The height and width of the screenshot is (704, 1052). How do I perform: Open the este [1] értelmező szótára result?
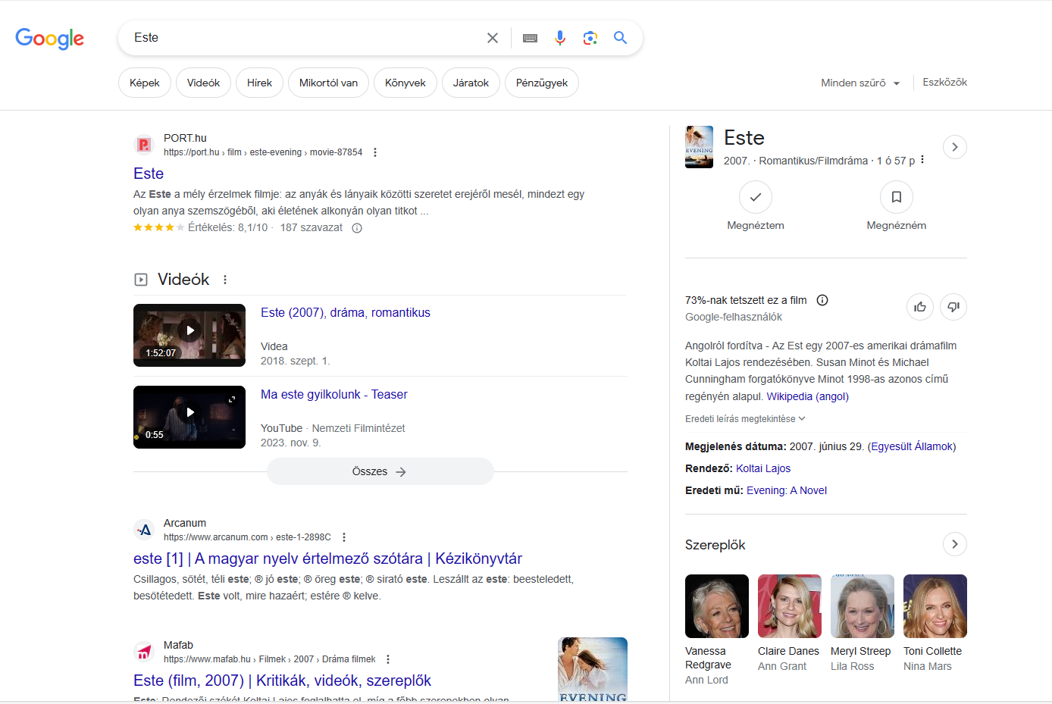pyautogui.click(x=327, y=559)
